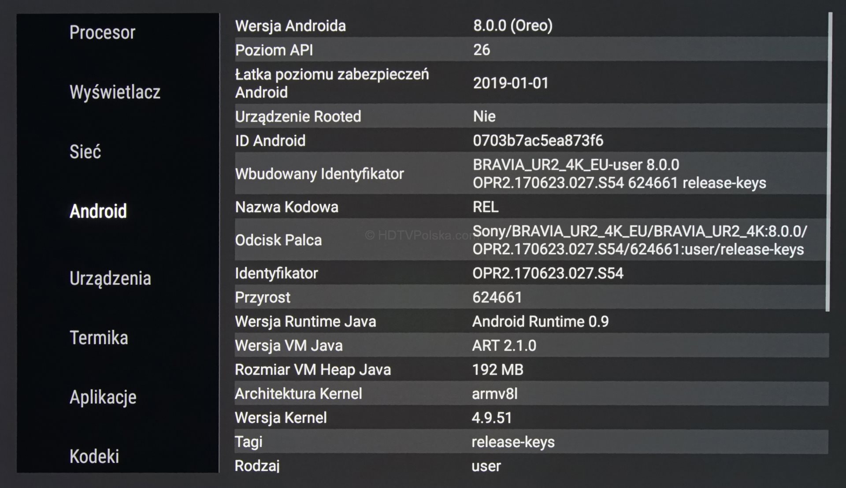The image size is (846, 488).
Task: Select the Tagi label
Action: pos(249,442)
